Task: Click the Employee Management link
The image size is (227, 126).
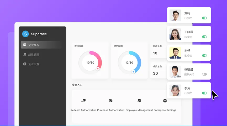Action: coord(139,110)
